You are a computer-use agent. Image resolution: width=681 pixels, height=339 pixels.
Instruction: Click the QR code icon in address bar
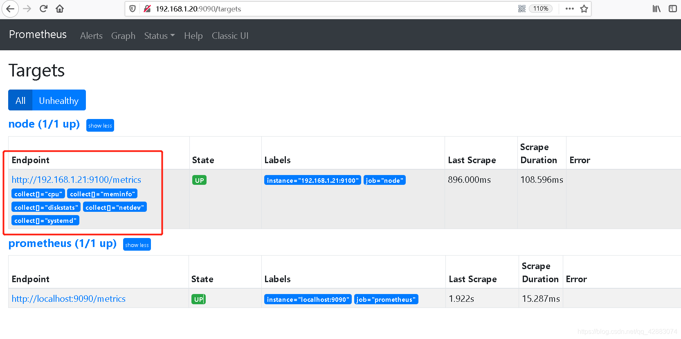(x=522, y=9)
